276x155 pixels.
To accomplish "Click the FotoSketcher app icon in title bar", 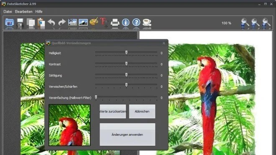I will point(3,4).
